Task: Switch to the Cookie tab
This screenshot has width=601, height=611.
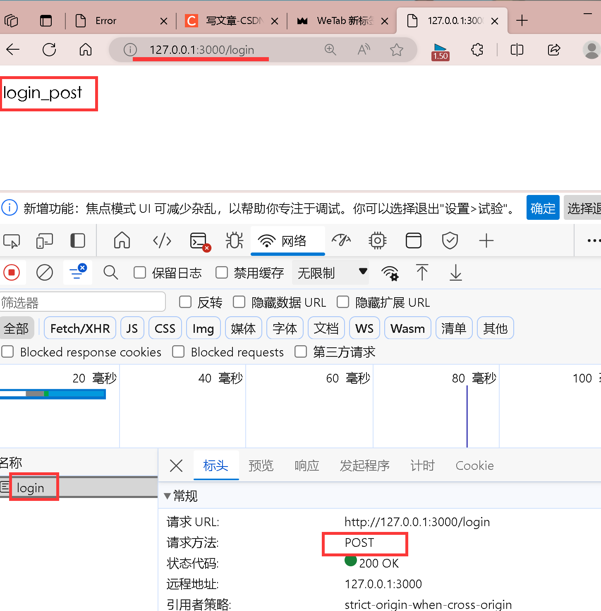Action: [x=475, y=466]
